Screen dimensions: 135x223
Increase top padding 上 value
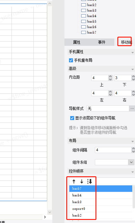point(110,76)
